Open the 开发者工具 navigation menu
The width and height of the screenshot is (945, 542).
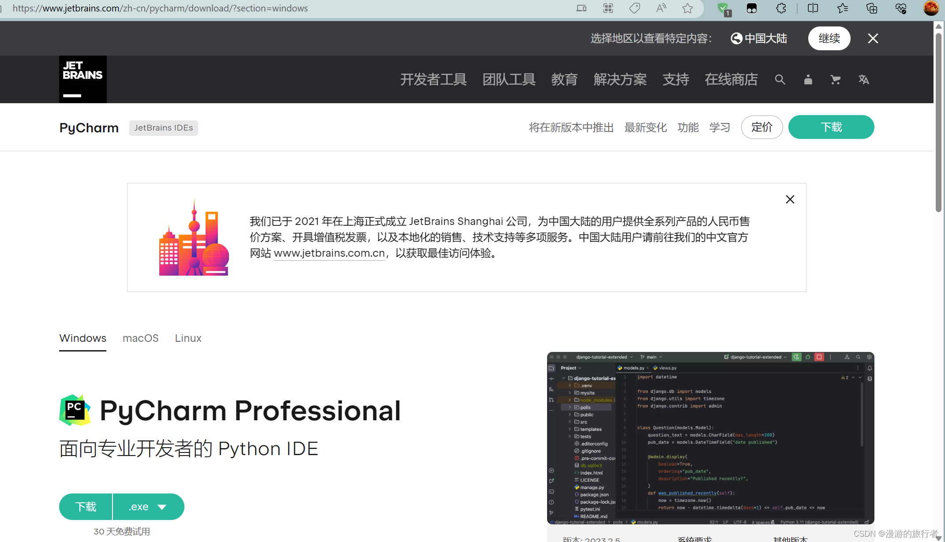click(x=433, y=80)
